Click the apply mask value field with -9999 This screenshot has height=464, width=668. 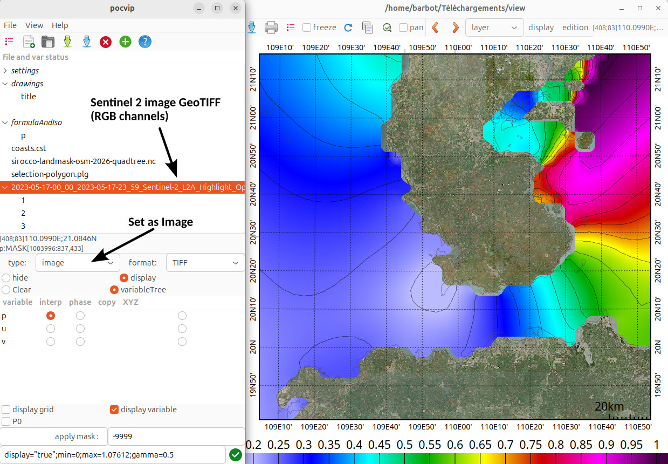(x=177, y=436)
